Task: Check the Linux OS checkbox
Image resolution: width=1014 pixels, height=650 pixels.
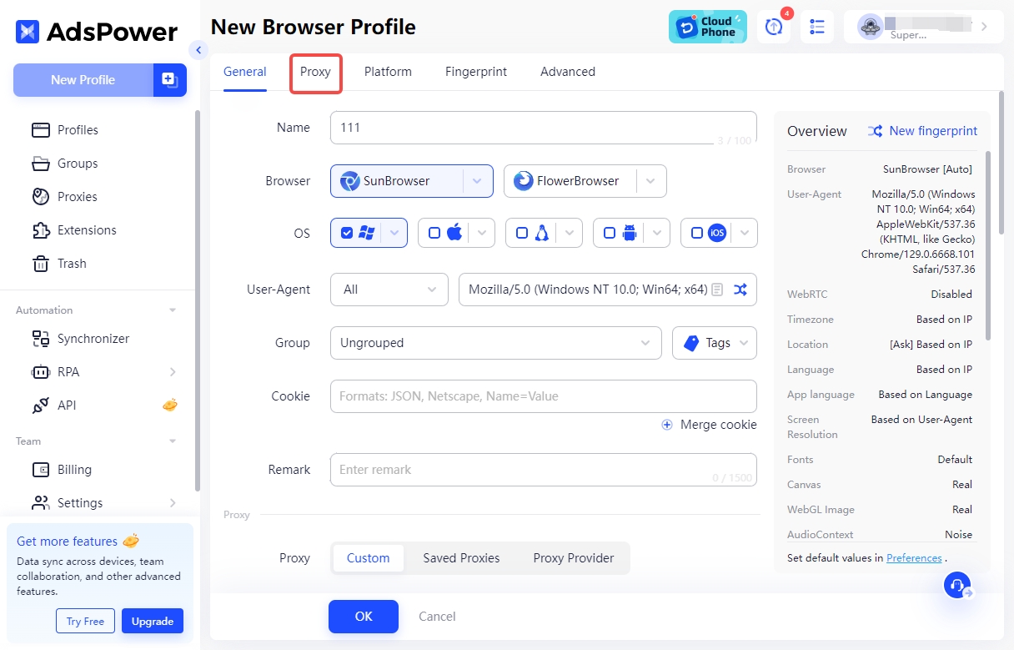Action: [x=522, y=233]
